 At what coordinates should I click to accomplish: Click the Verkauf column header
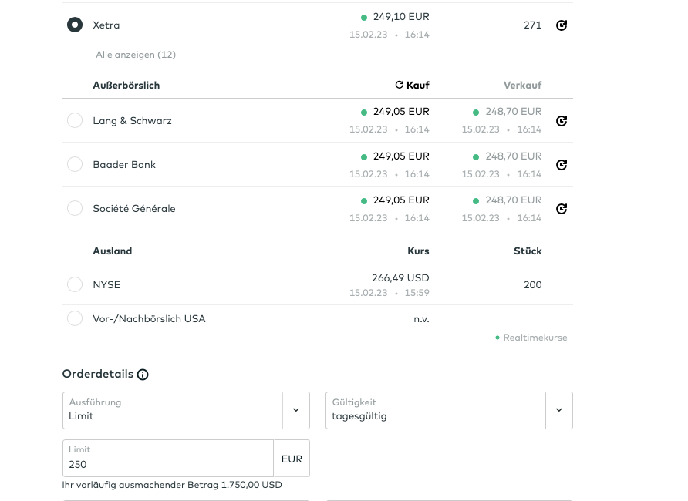(522, 86)
